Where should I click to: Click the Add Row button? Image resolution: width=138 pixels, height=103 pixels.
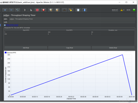click(x=26, y=48)
